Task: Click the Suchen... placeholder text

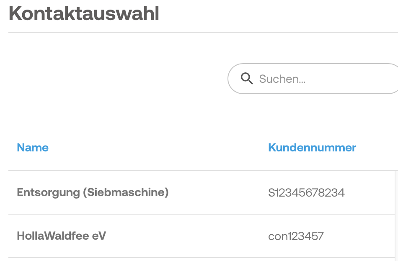Action: pyautogui.click(x=282, y=79)
